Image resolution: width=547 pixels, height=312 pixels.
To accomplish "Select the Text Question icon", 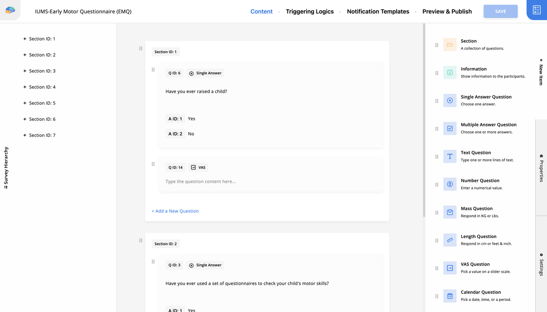I will 449,156.
